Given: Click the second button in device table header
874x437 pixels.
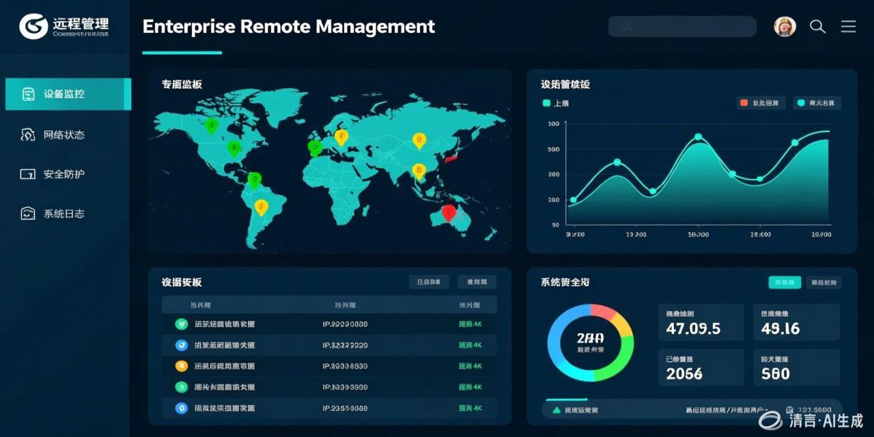Looking at the screenshot, I should click(x=477, y=281).
